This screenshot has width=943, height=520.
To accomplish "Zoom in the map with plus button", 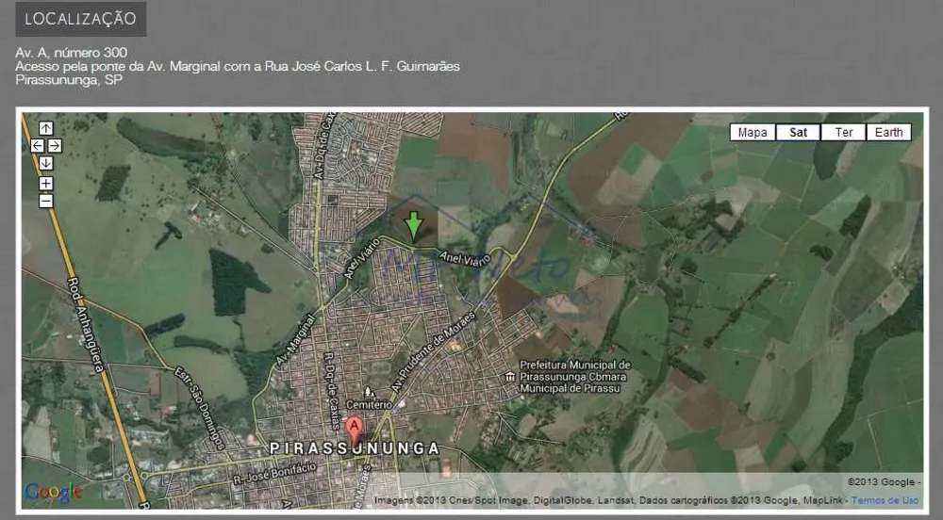I will 46,183.
